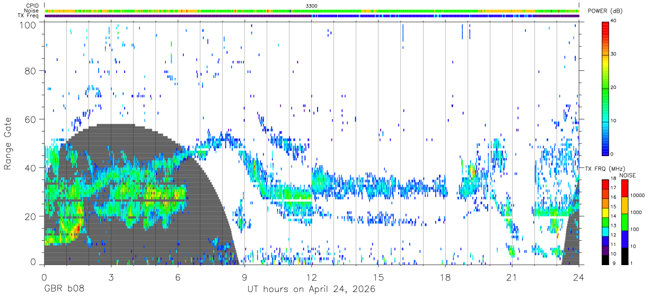Screen dimensions: 651x300
Task: Click the 9 tick on the UT hours axis
Action: pos(244,276)
